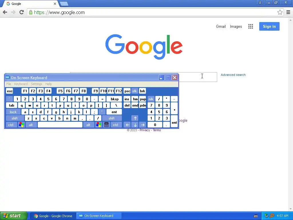Image resolution: width=293 pixels, height=220 pixels.
Task: Open a new tab in Chrome
Action: click(x=64, y=4)
